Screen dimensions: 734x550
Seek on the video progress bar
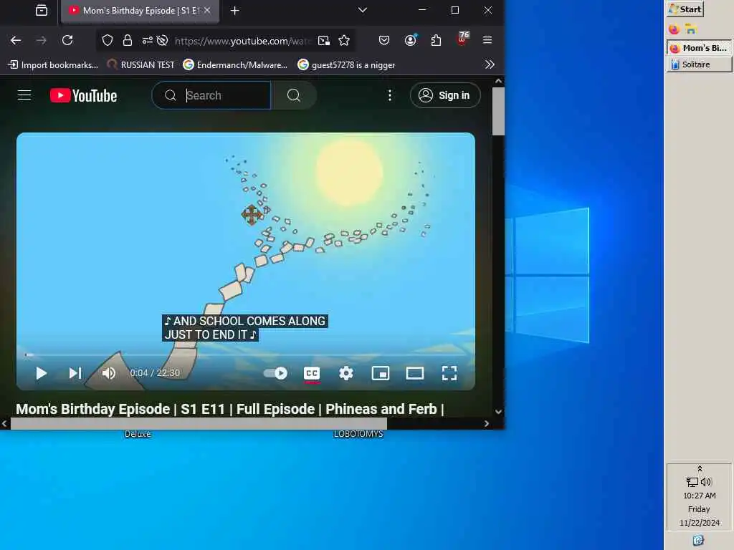[x=246, y=355]
